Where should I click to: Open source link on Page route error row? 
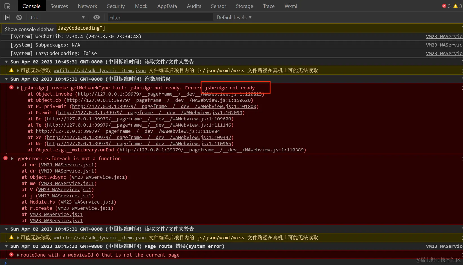[444, 246]
